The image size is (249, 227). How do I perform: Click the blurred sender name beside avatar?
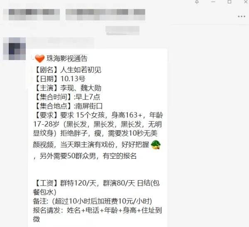[x=60, y=42]
